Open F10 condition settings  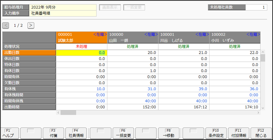point(216,133)
